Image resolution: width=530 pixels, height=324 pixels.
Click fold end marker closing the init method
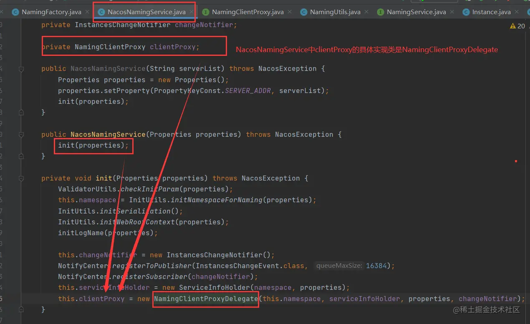pos(21,310)
